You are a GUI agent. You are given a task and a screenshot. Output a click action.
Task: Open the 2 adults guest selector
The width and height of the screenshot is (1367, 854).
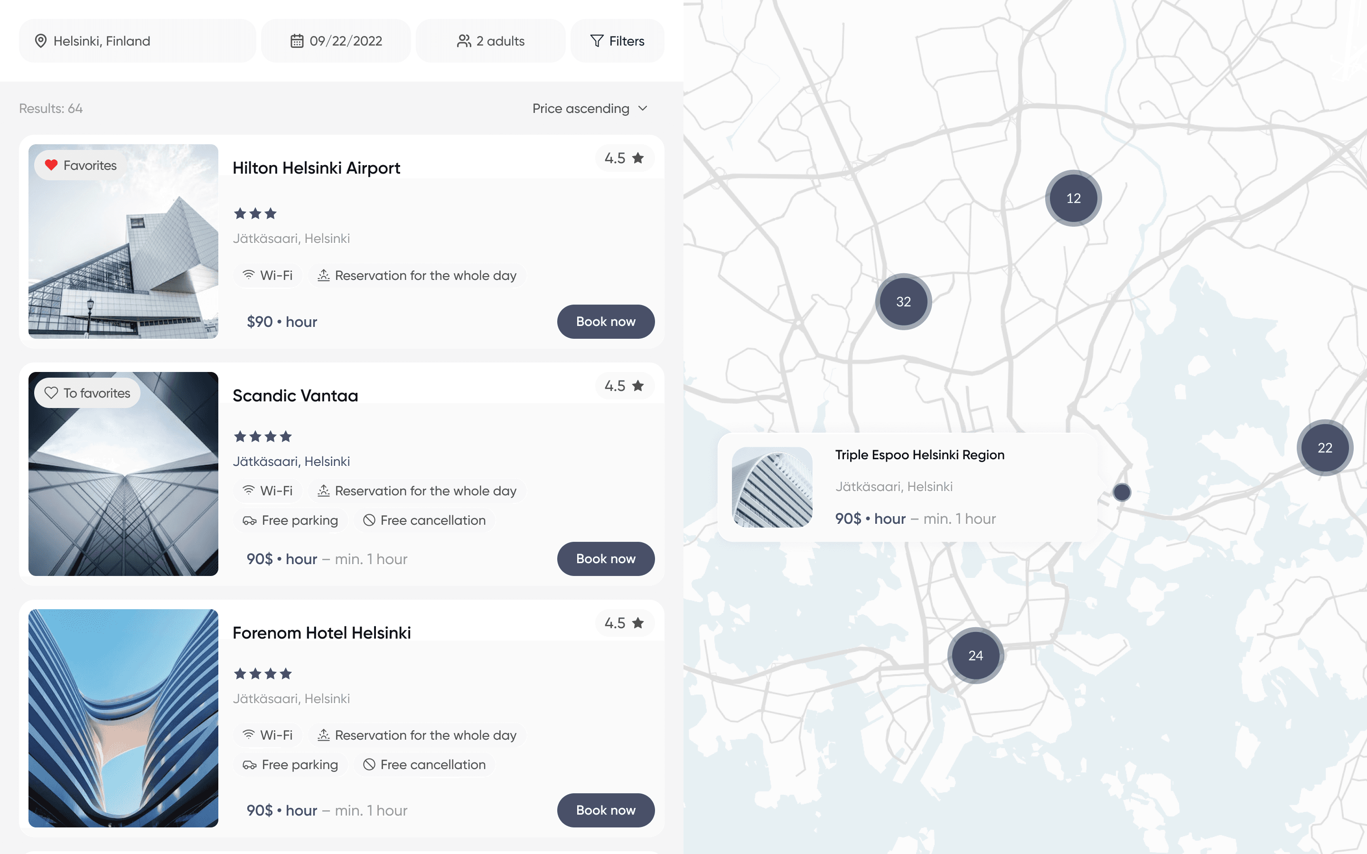(x=490, y=41)
